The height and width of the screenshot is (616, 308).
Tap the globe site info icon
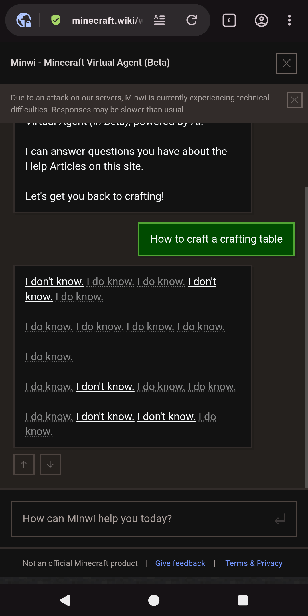click(x=24, y=20)
